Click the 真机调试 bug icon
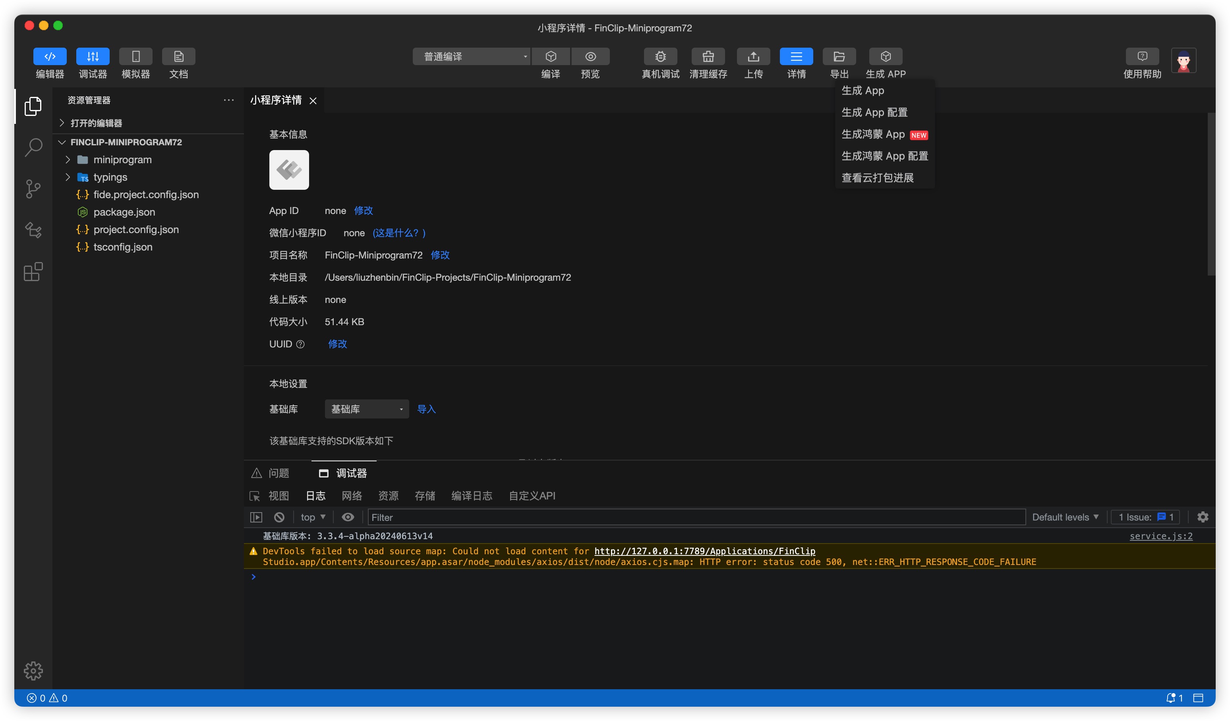 click(660, 57)
